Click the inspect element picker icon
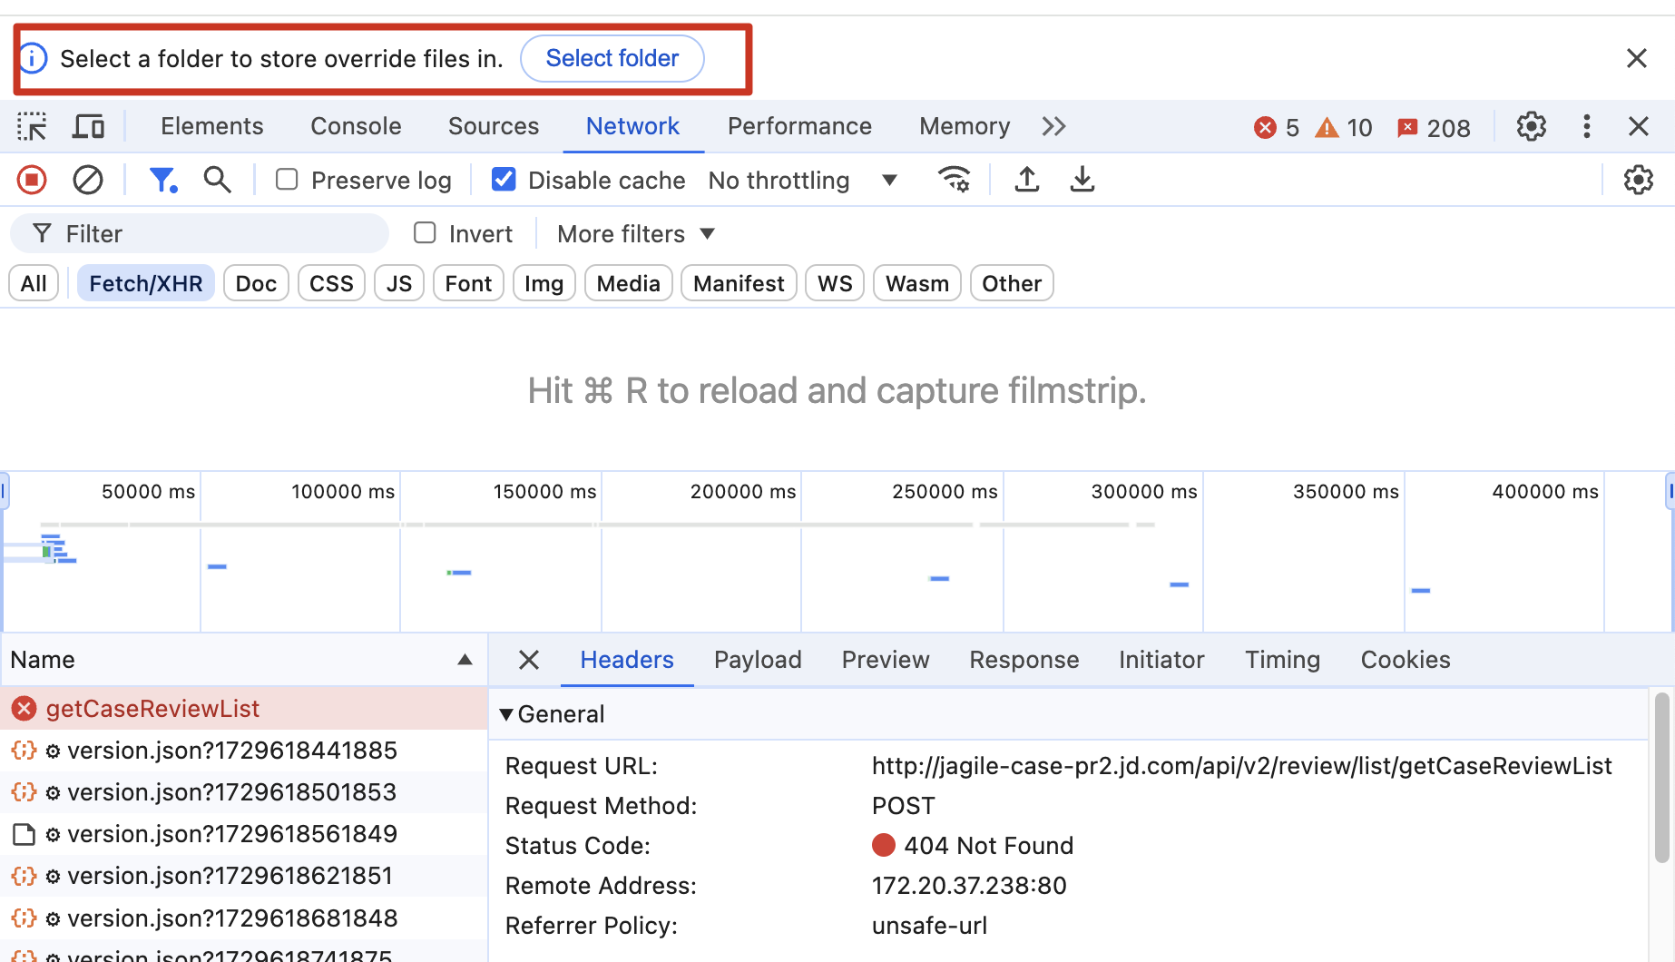The height and width of the screenshot is (962, 1675). (32, 126)
